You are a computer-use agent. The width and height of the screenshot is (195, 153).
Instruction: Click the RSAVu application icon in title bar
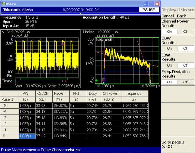coord(3,3)
